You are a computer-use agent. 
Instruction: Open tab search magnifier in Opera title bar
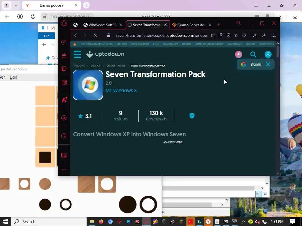(238, 23)
